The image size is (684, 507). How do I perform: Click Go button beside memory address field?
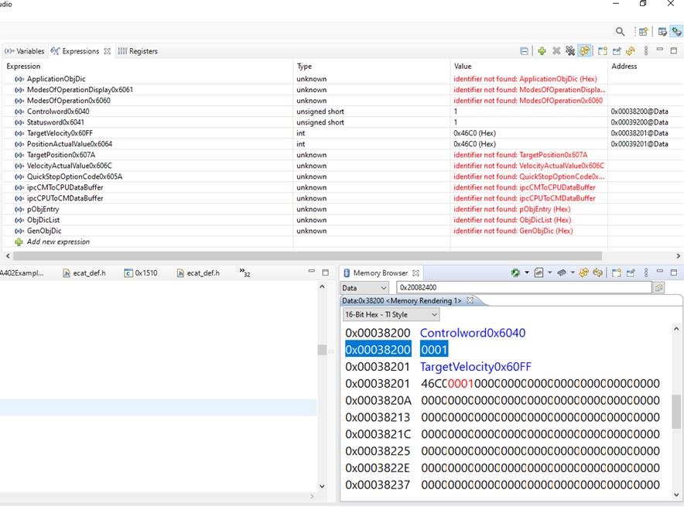pos(658,287)
